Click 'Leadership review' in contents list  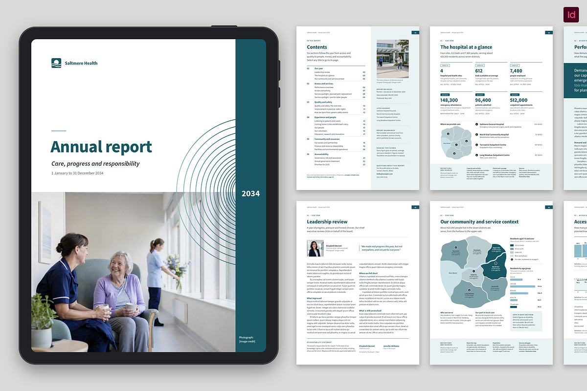(322, 72)
